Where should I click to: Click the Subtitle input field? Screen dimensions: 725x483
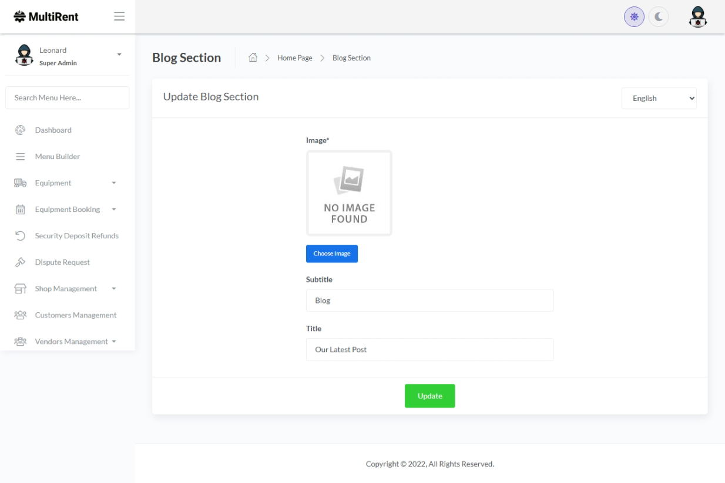[x=429, y=300]
